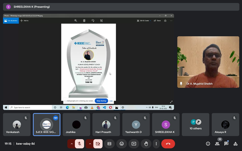Click the '10 others' participants tile
This screenshot has width=242, height=151.
point(196,125)
